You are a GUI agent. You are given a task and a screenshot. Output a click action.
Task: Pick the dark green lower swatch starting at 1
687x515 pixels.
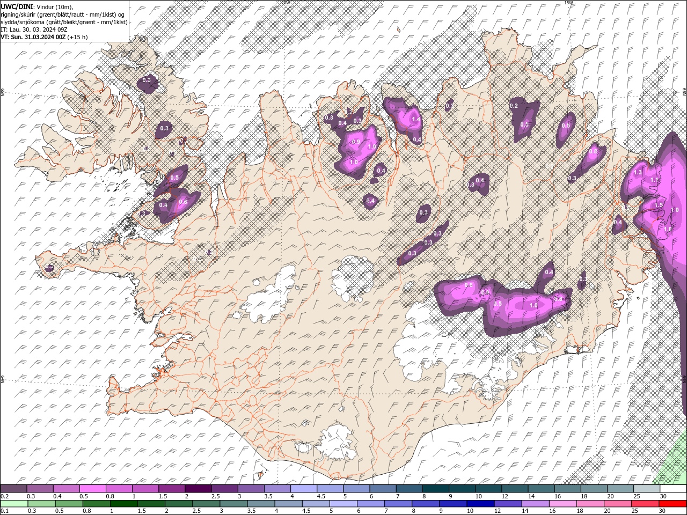[123, 504]
